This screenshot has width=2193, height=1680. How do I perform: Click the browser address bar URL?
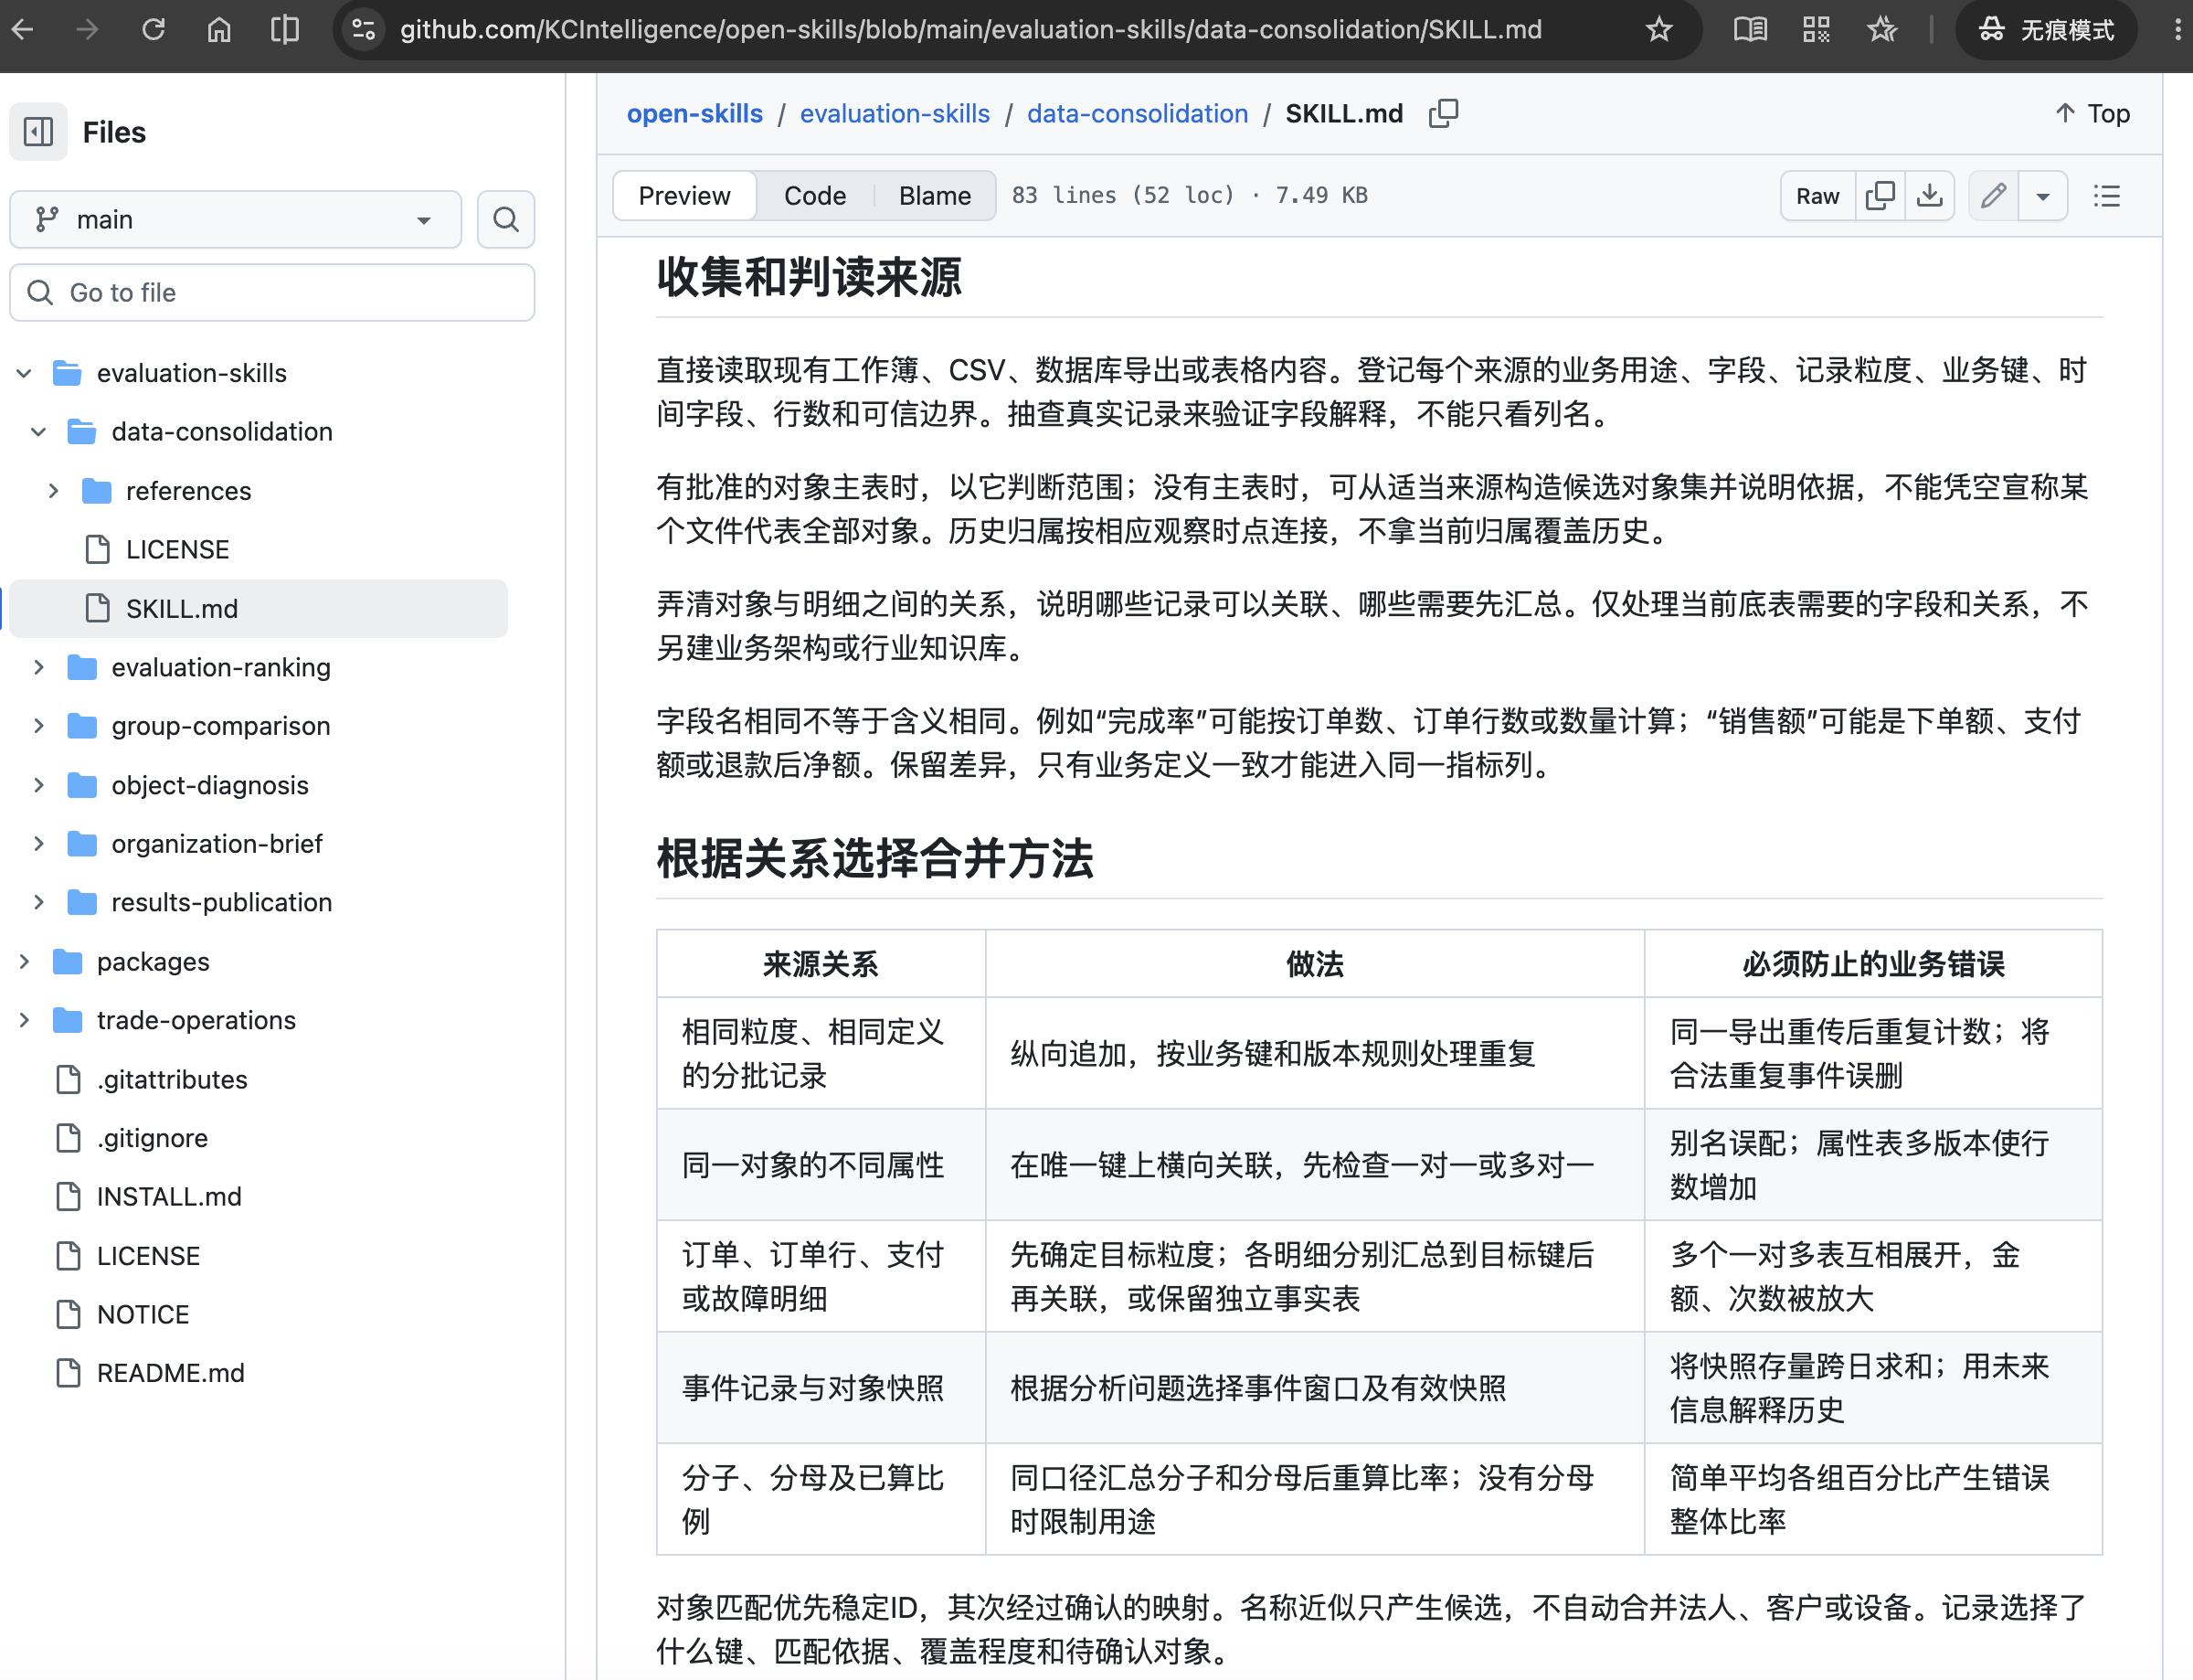pyautogui.click(x=970, y=29)
